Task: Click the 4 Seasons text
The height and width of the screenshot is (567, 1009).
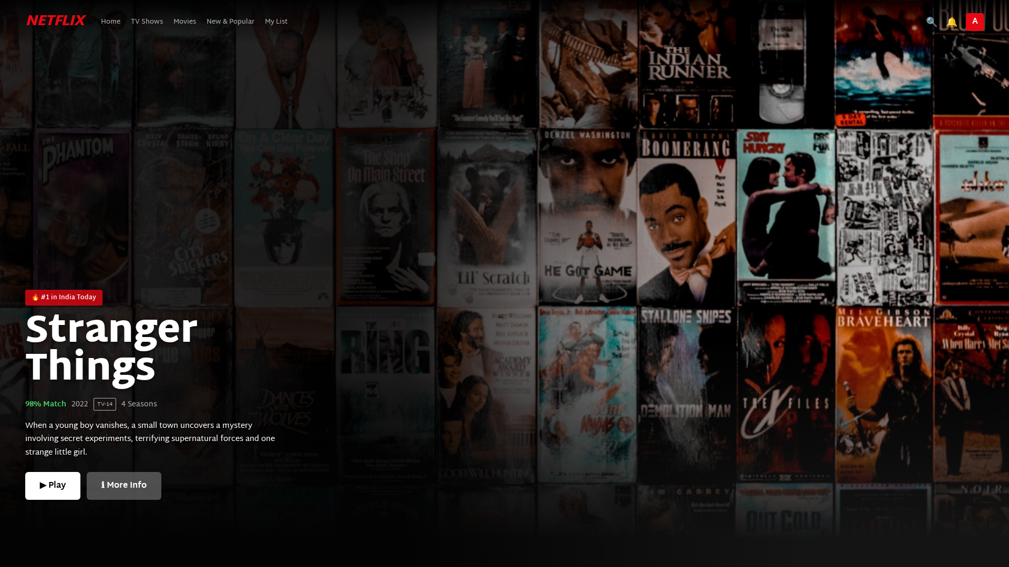Action: pos(139,404)
